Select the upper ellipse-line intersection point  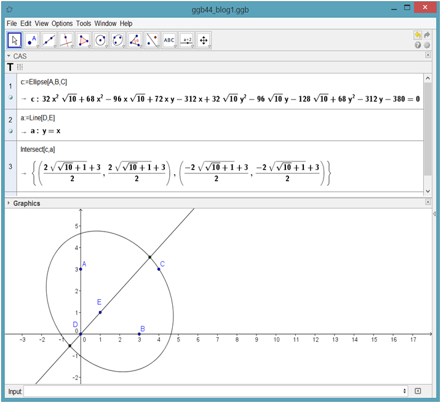tap(150, 257)
